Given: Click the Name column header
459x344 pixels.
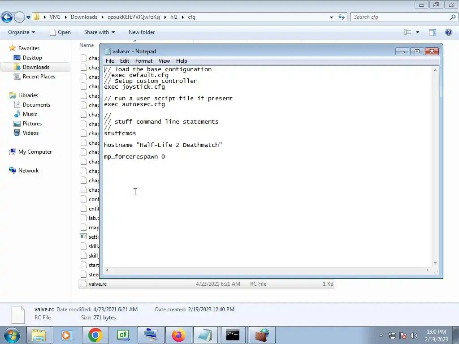Looking at the screenshot, I should click(87, 45).
